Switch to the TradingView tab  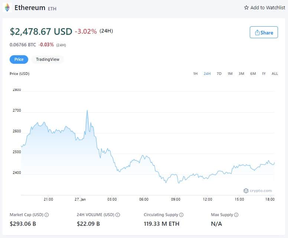coord(48,59)
